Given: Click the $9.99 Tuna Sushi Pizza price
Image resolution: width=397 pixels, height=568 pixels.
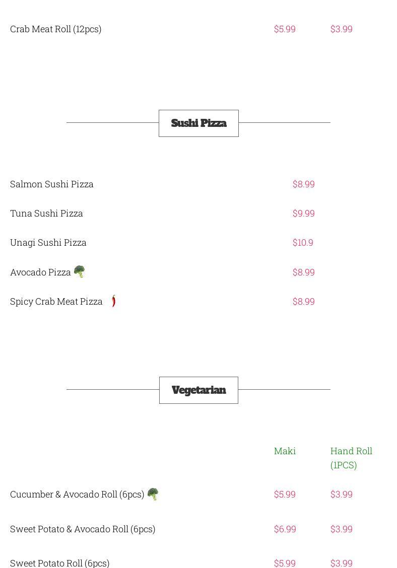Looking at the screenshot, I should (303, 214).
